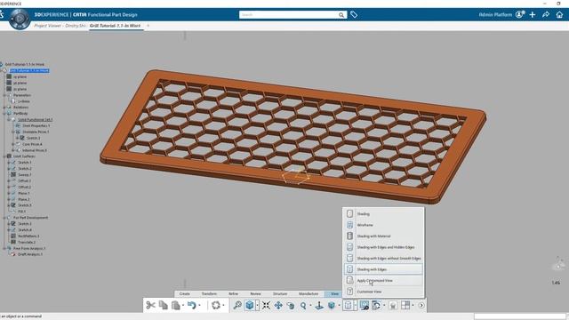The height and width of the screenshot is (320, 569).
Task: Choose Shading with Edges and Hidden Edges
Action: tap(383, 247)
